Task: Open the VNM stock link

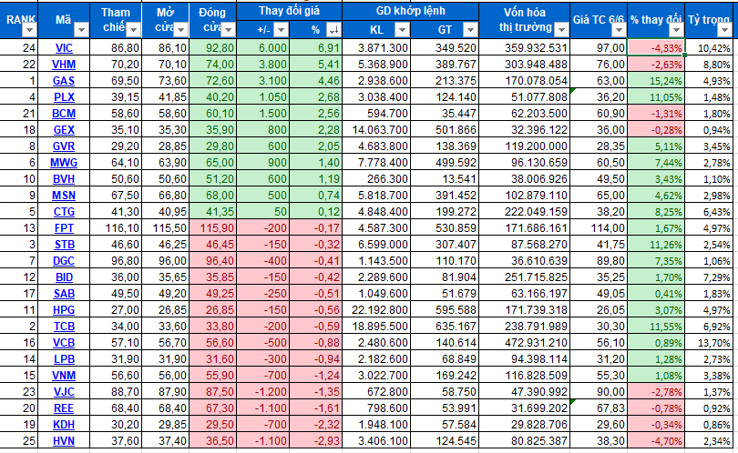Action: click(64, 376)
